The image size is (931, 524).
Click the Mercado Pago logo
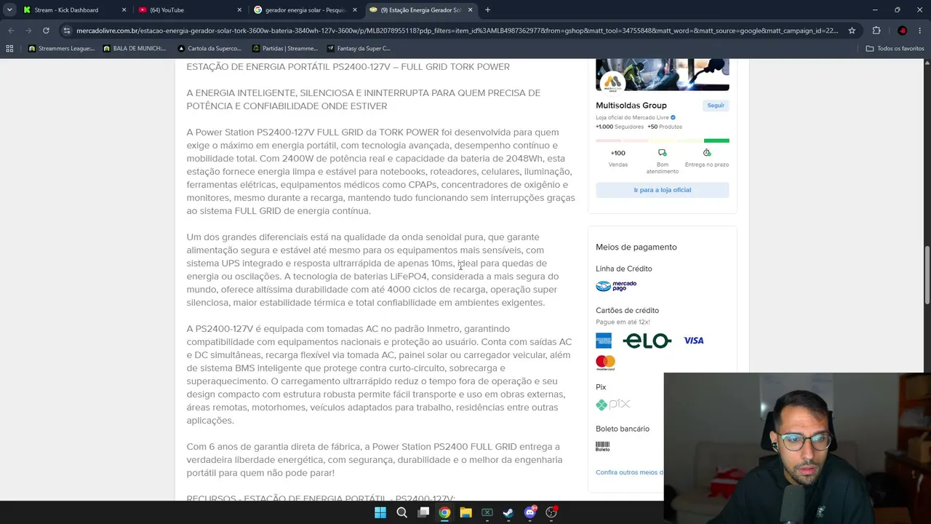click(x=616, y=286)
